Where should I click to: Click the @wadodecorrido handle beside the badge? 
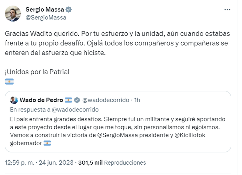pyautogui.click(x=106, y=100)
